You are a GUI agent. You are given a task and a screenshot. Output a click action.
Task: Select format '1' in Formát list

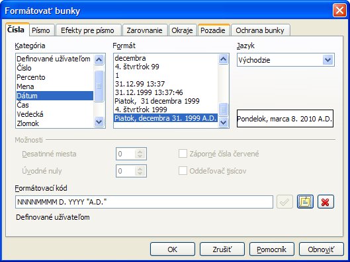[x=166, y=75]
